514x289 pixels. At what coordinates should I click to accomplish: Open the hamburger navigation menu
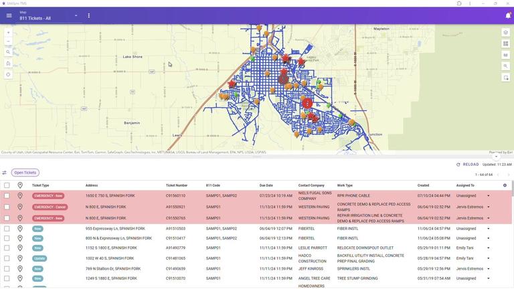pos(9,15)
